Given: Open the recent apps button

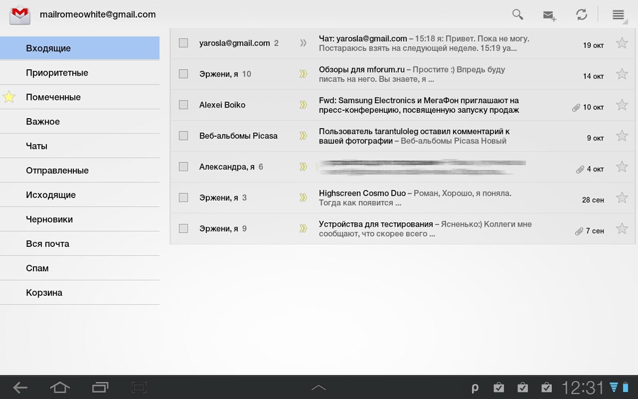Looking at the screenshot, I should (x=100, y=388).
